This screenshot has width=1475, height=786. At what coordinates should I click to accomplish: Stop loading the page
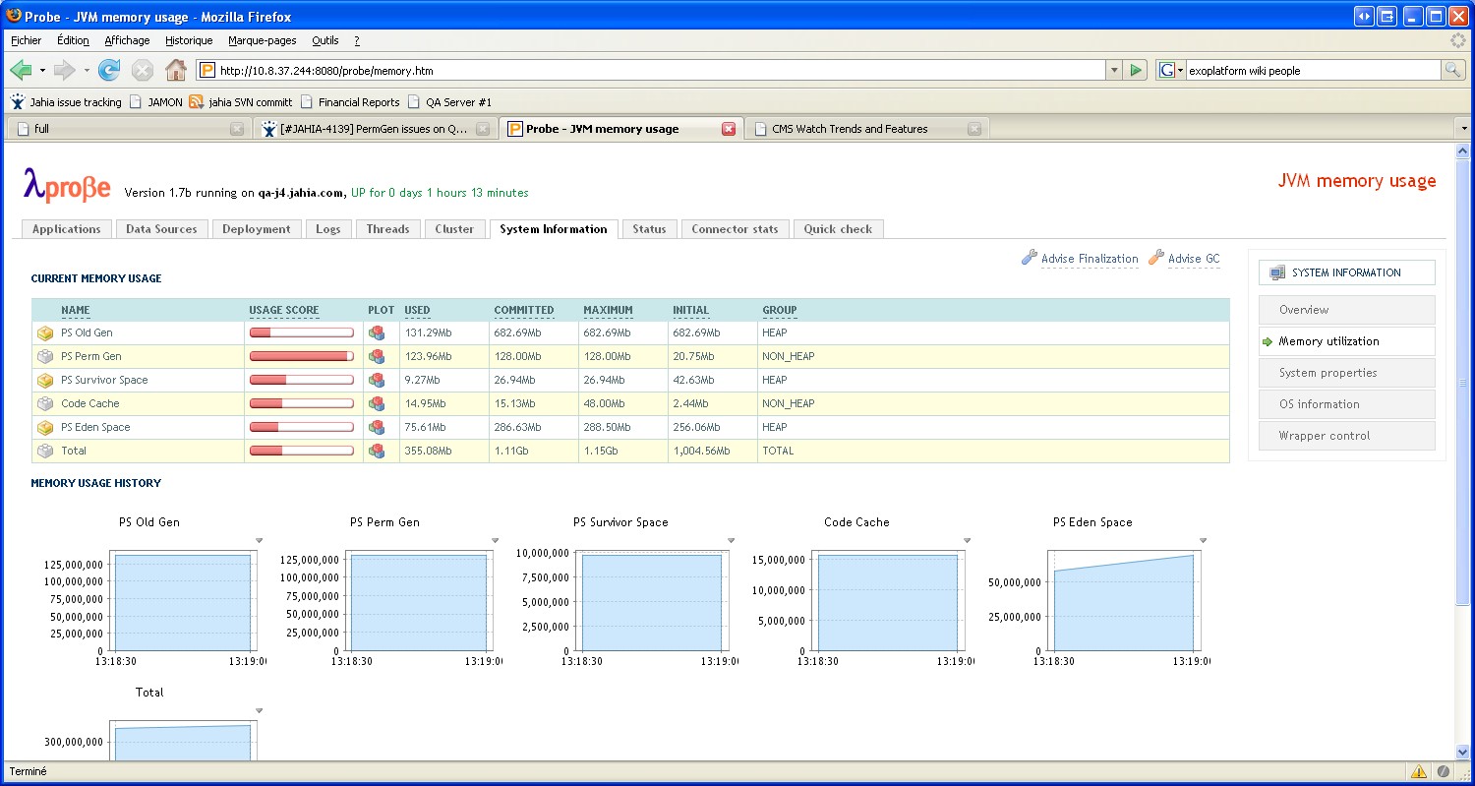(x=143, y=70)
